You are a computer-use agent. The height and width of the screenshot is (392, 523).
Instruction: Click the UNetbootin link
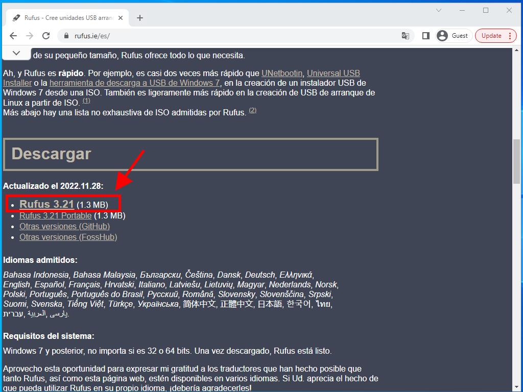(282, 73)
